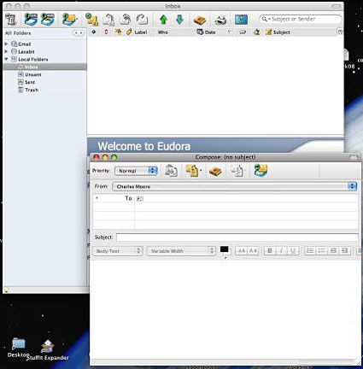Collapse the Local Folders tree
Screen dimensions: 363x369
click(6, 59)
